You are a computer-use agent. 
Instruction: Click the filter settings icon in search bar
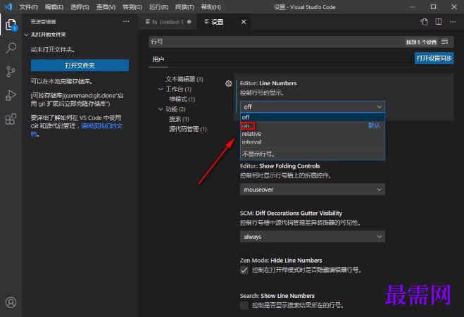[445, 42]
